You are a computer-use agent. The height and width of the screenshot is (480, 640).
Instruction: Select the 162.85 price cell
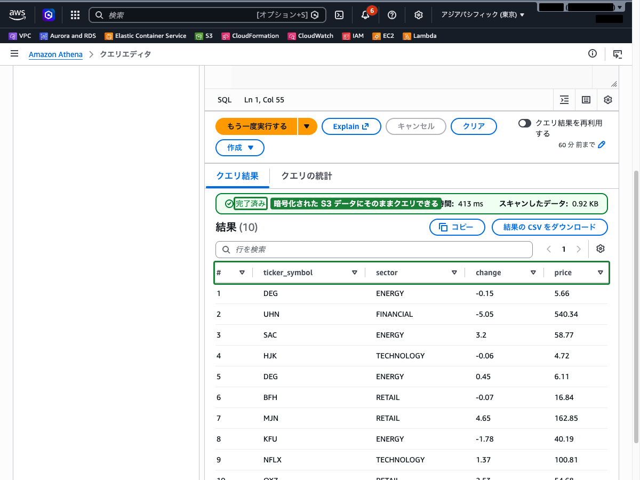point(566,418)
